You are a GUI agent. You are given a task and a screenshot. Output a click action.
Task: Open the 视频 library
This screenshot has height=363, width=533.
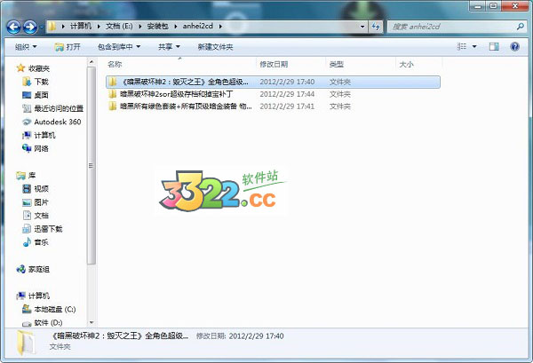36,189
